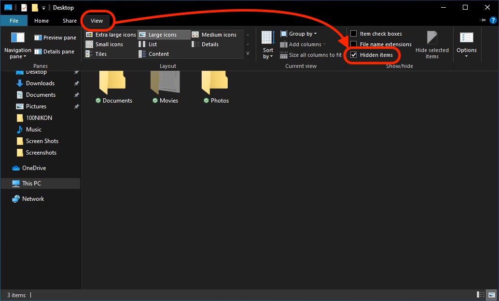Enable Item check boxes
Image resolution: width=499 pixels, height=301 pixels.
coord(354,34)
